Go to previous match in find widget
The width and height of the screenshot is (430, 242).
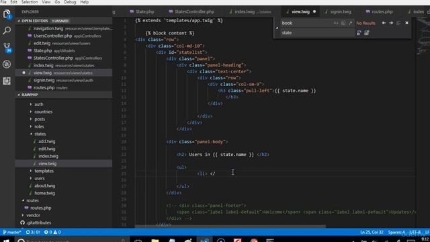[384, 23]
